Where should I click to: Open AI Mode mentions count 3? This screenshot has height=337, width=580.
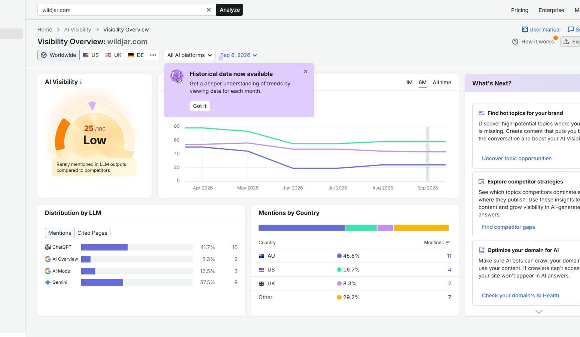click(x=236, y=271)
